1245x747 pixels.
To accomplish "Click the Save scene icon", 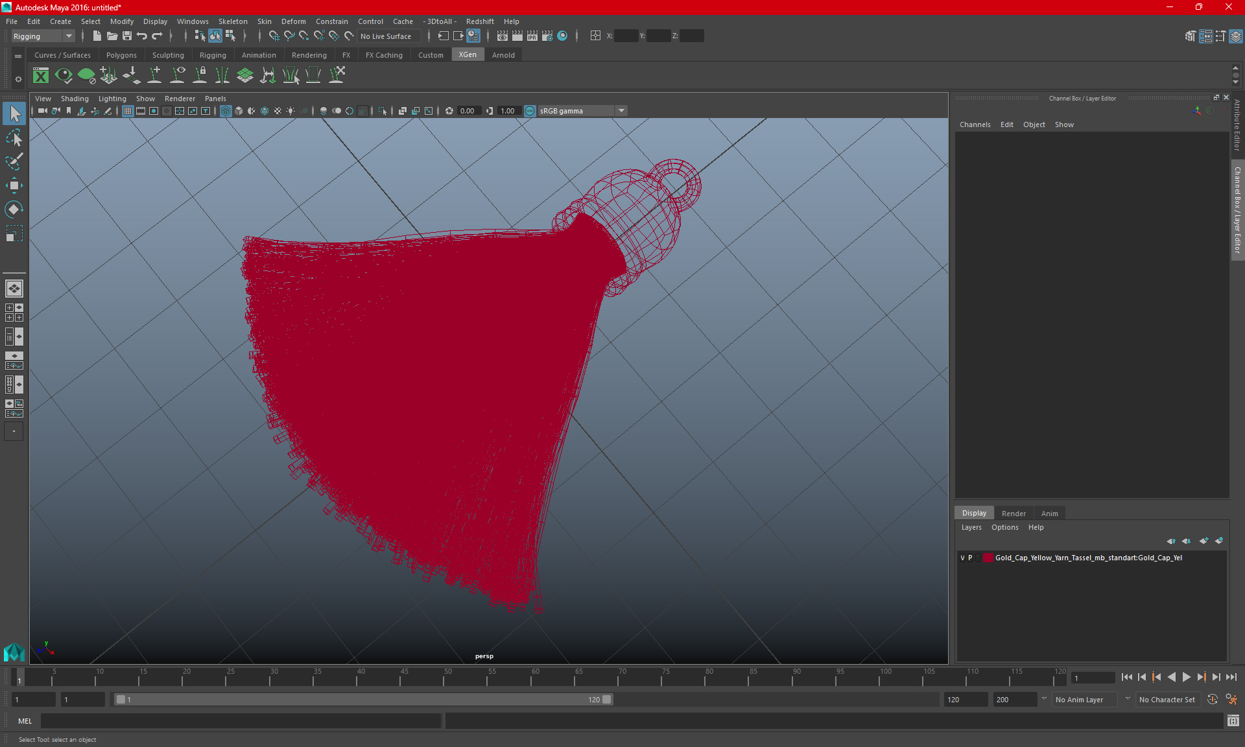I will (x=127, y=36).
